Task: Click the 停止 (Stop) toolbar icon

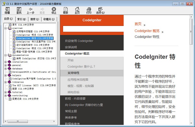Action: tap(54, 11)
